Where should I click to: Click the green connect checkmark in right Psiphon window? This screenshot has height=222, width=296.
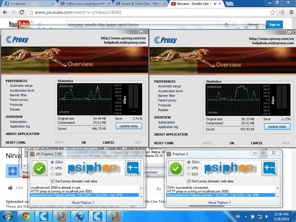tap(176, 169)
